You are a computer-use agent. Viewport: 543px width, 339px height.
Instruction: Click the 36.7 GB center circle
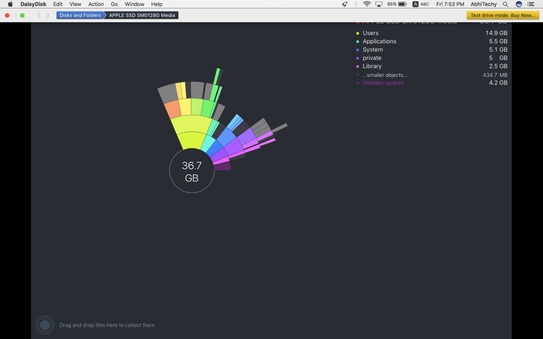192,171
